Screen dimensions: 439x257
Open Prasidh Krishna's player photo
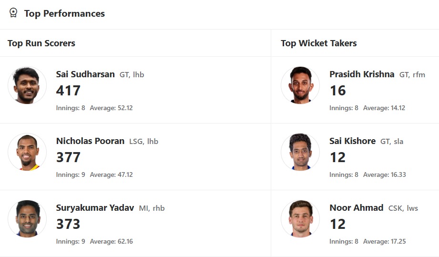tap(300, 86)
